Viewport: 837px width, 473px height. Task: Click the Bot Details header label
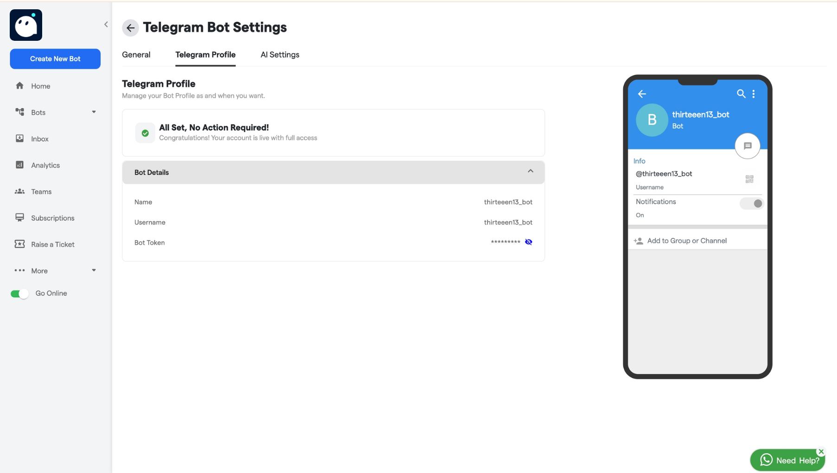(152, 173)
